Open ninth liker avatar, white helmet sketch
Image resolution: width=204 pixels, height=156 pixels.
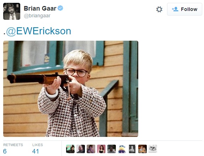pyautogui.click(x=153, y=149)
